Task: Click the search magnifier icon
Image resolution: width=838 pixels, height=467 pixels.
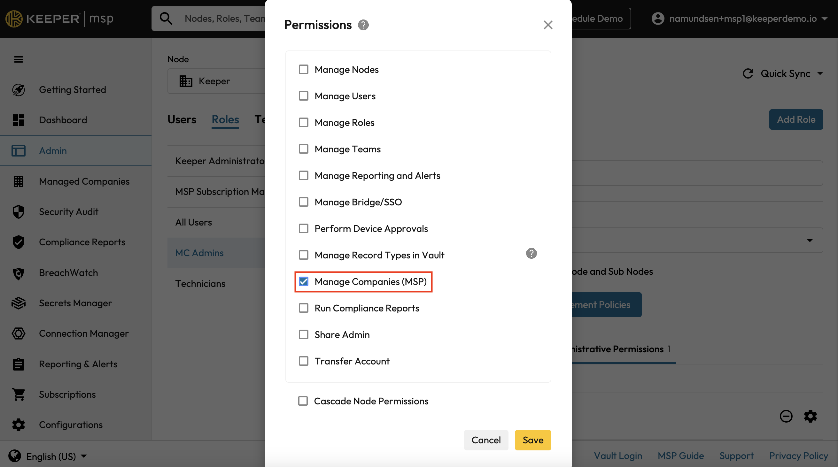Action: 166,19
